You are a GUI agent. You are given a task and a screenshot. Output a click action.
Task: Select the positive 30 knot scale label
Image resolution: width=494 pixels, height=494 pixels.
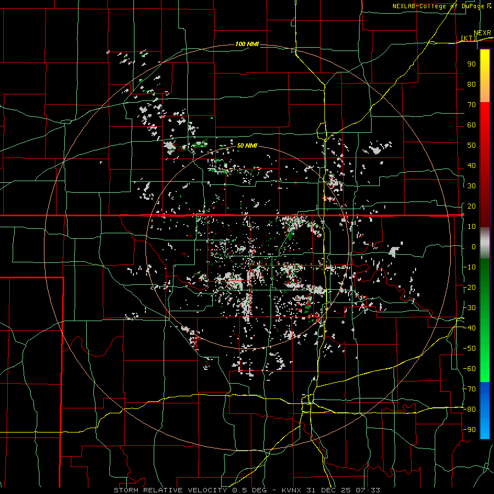click(x=471, y=186)
